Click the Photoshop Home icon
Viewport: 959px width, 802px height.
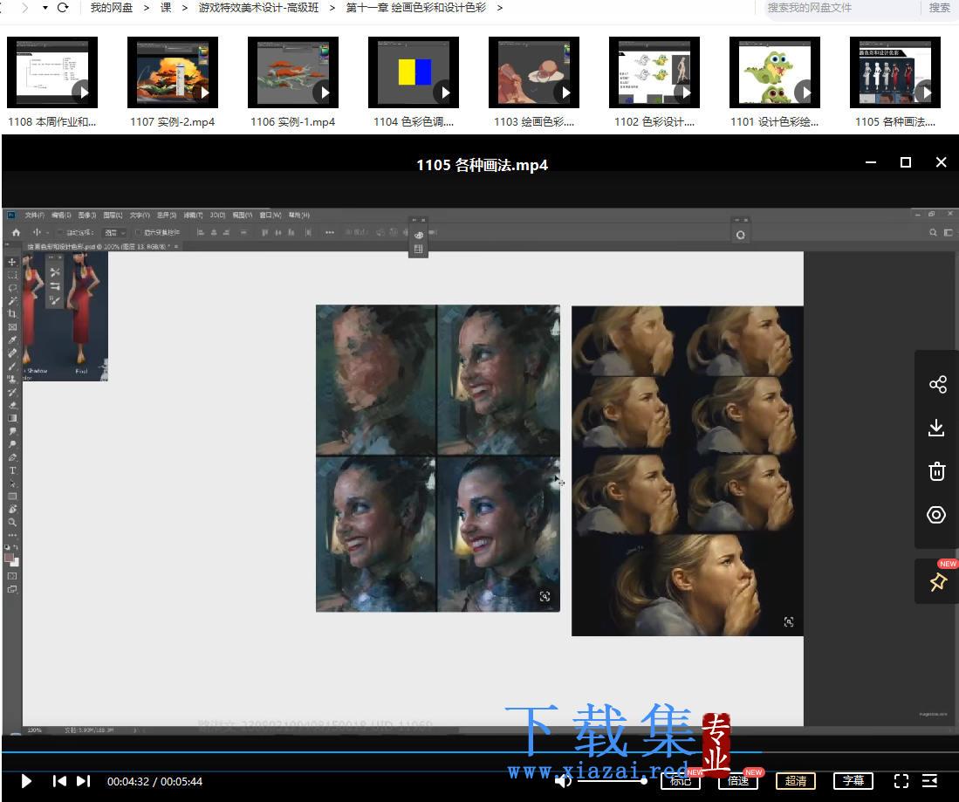16,232
